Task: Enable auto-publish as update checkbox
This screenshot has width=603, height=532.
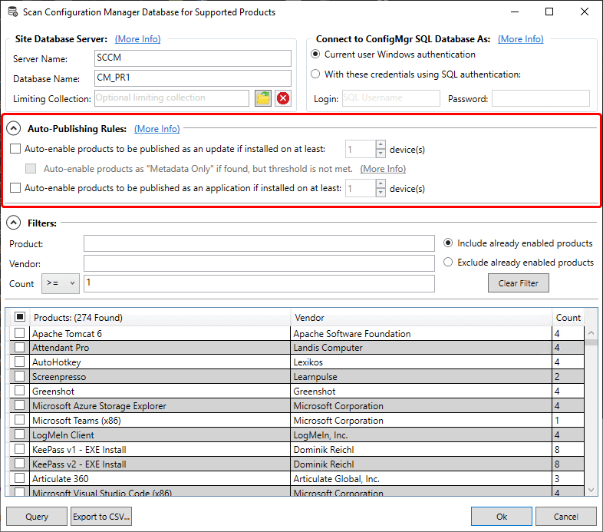Action: tap(15, 149)
